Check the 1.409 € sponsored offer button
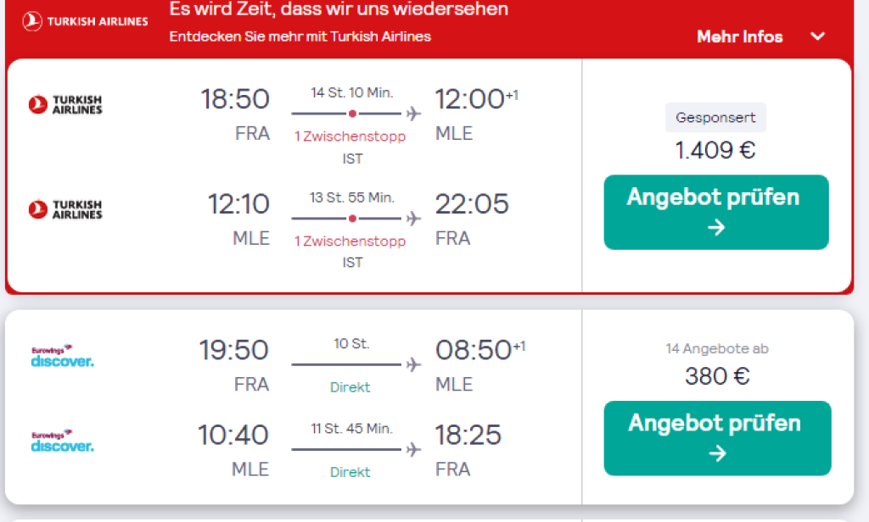The width and height of the screenshot is (869, 522). (716, 212)
